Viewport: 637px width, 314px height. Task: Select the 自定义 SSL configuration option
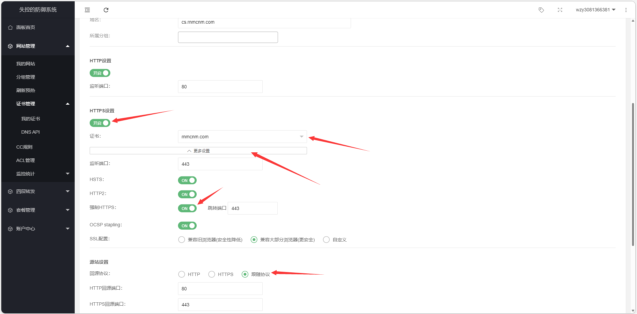pos(326,239)
